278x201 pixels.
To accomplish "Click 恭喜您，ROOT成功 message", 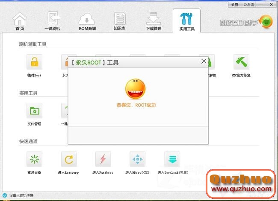I will [x=136, y=105].
